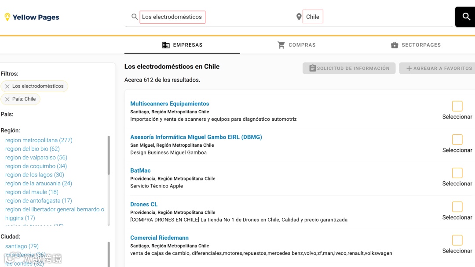Check the Comercial Riedemann Seleccionar box
Screen dimensions: 475x267
click(x=457, y=240)
